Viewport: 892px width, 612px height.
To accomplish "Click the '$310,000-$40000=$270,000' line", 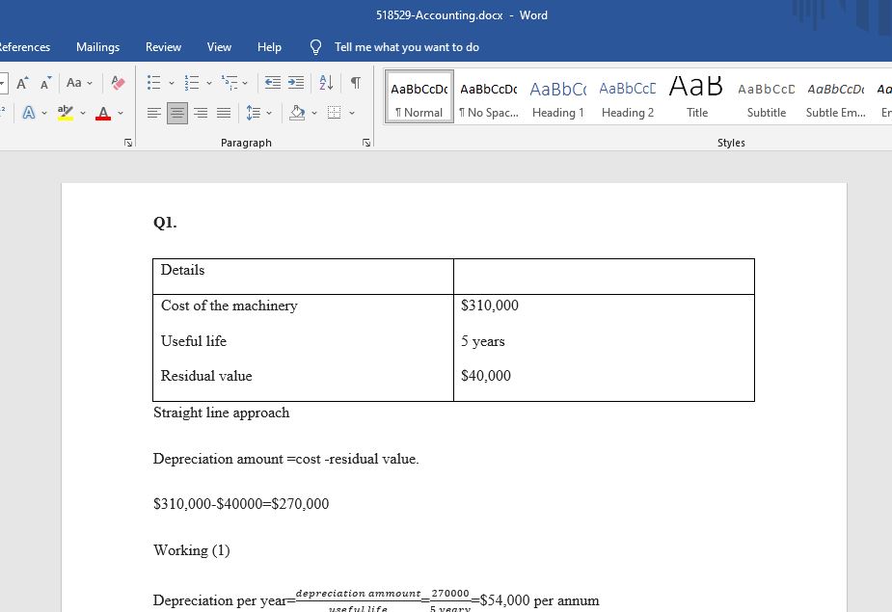I will 241,504.
